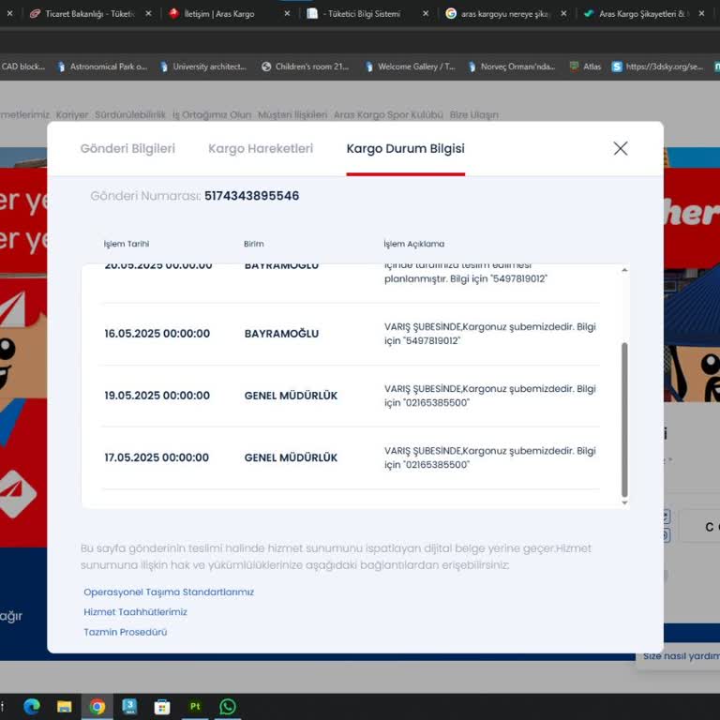
Task: Open Bize Ulaşın in site navigation
Action: click(473, 114)
